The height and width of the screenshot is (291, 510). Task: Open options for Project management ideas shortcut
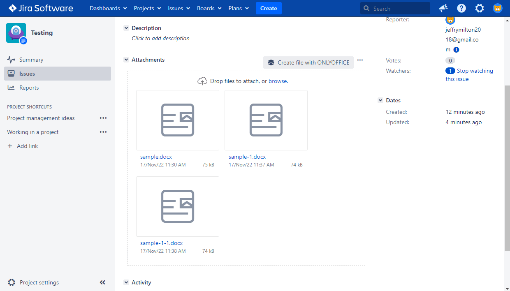click(x=103, y=118)
